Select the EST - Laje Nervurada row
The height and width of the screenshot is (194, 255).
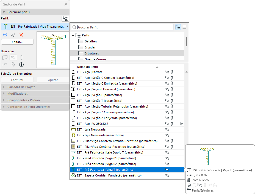pyautogui.click(x=127, y=129)
